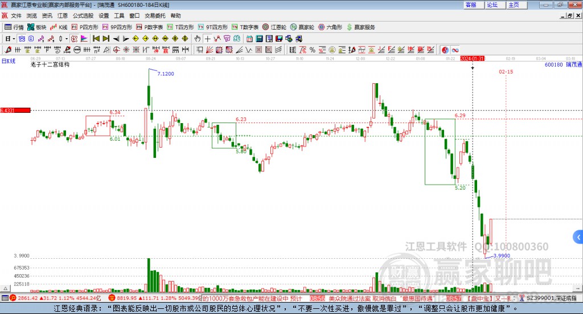
Task: Open the 江恩 menu
Action: [x=62, y=15]
